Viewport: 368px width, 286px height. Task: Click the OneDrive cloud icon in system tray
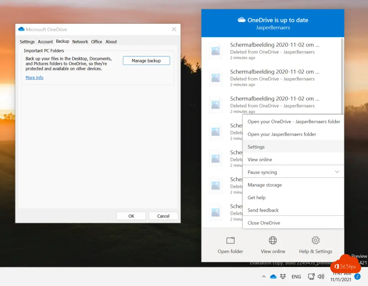(273, 277)
